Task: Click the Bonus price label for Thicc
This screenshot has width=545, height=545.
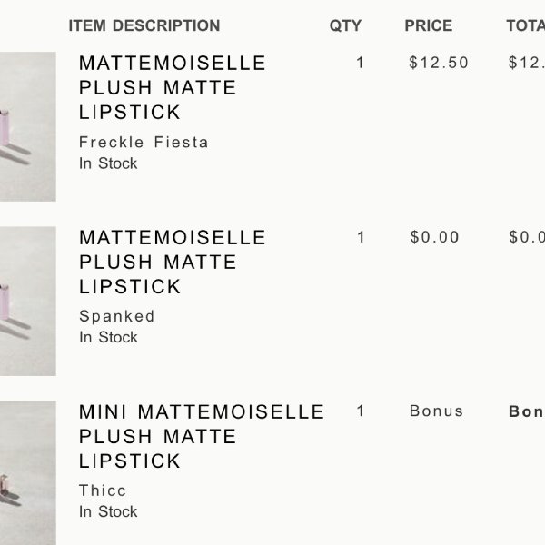Action: [x=436, y=411]
